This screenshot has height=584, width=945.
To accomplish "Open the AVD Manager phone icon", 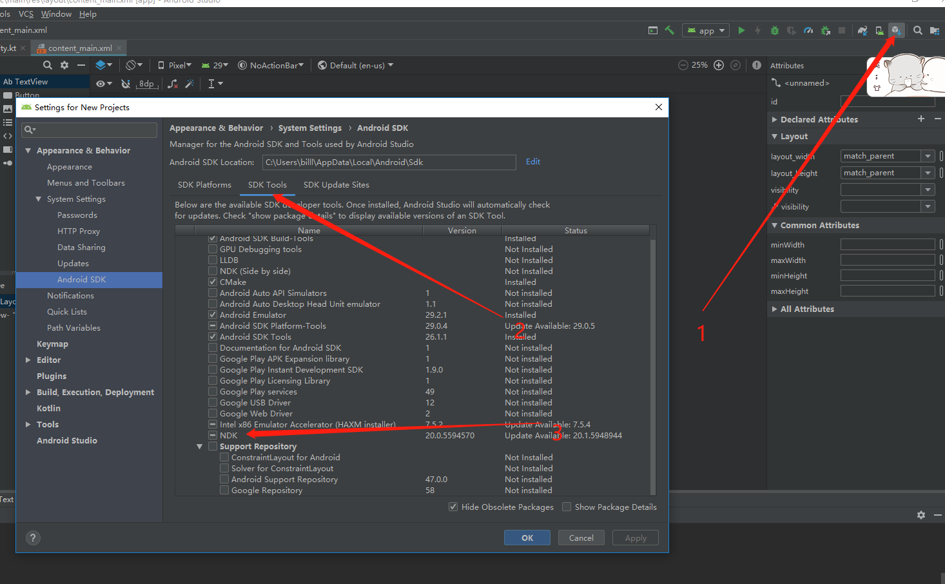I will coord(879,30).
